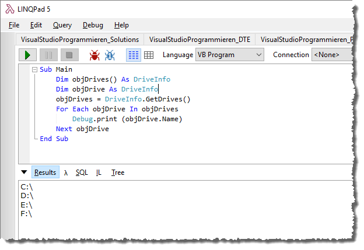The image size is (364, 250).
Task: Click the C:\ line in the results
Action: tap(27, 186)
